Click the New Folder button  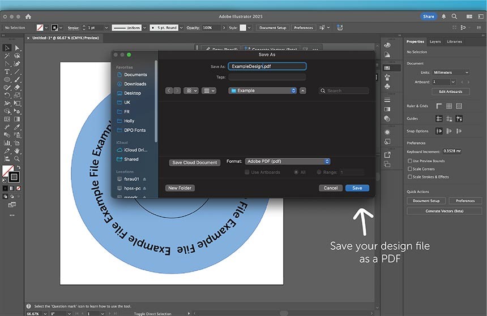[180, 188]
